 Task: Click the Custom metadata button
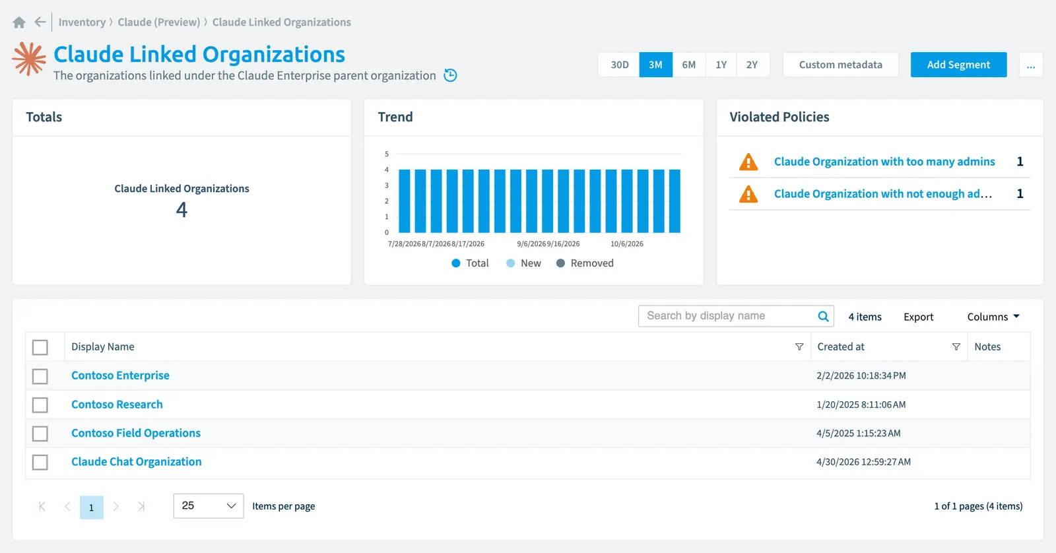(x=840, y=65)
